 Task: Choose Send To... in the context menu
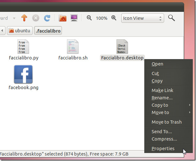tap(169, 132)
